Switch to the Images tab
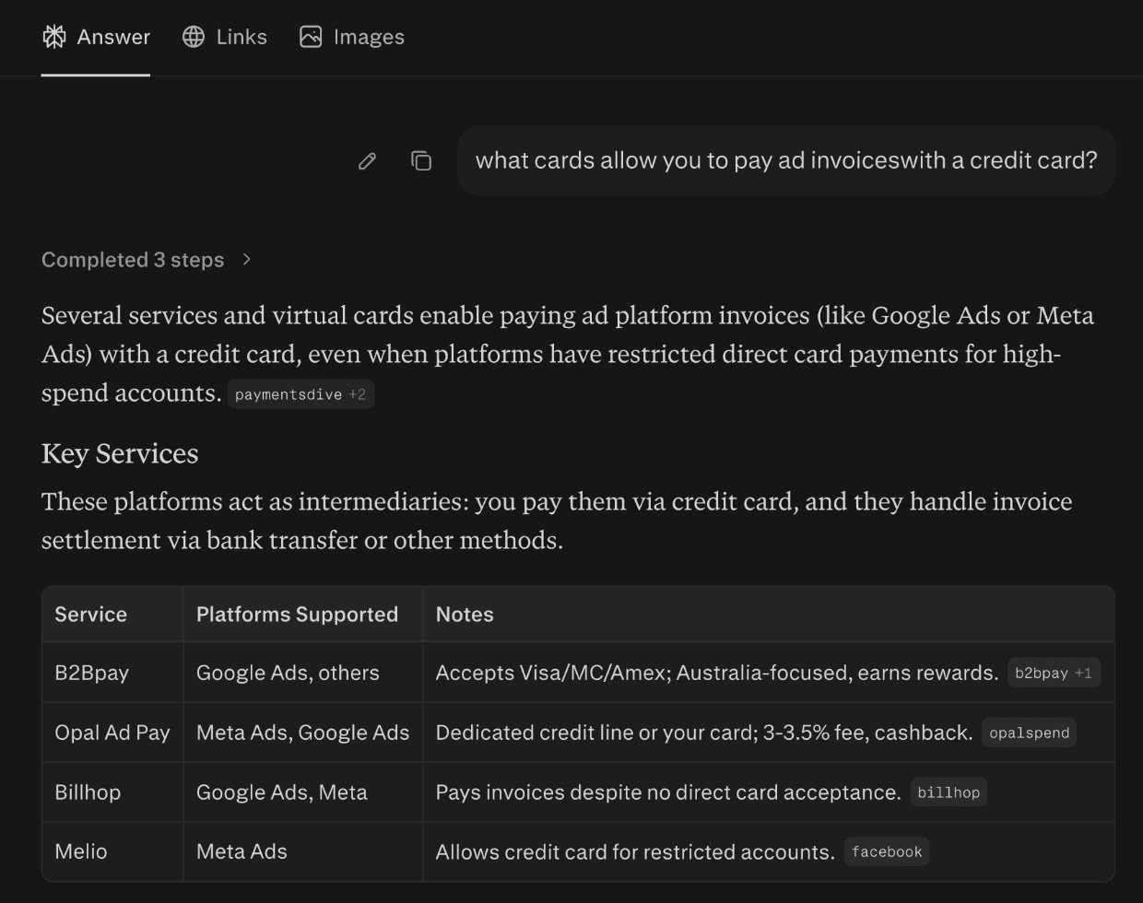Viewport: 1143px width, 903px height. (352, 37)
